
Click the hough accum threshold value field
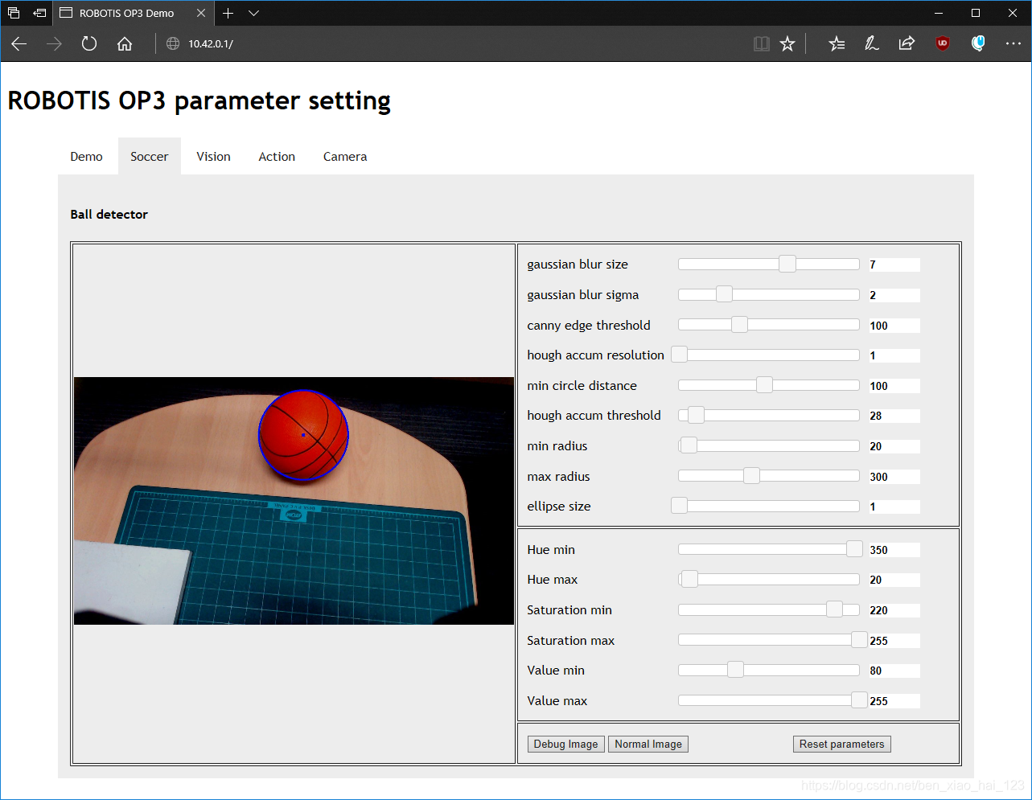pyautogui.click(x=894, y=416)
